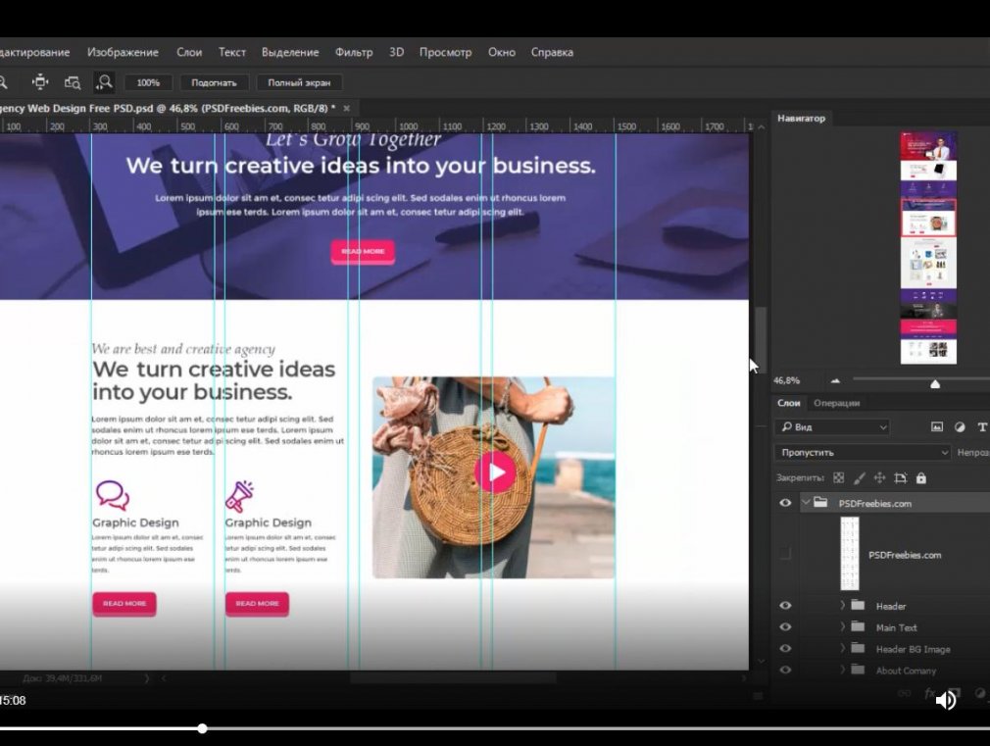Image resolution: width=990 pixels, height=746 pixels.
Task: Hide the Header group
Action: [785, 605]
